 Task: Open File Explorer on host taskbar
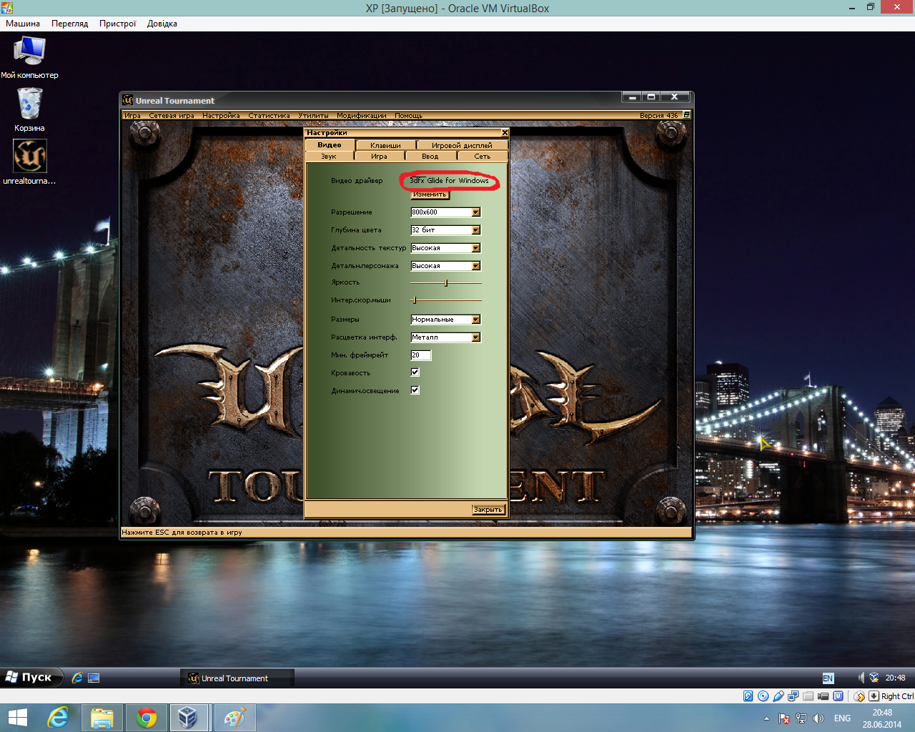point(102,718)
